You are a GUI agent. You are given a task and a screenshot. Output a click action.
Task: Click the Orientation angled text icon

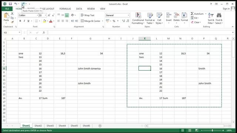[73, 15]
